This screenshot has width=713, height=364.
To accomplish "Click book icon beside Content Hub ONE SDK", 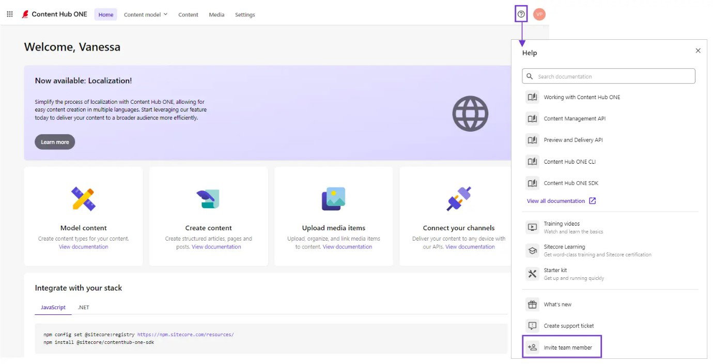I will click(532, 183).
